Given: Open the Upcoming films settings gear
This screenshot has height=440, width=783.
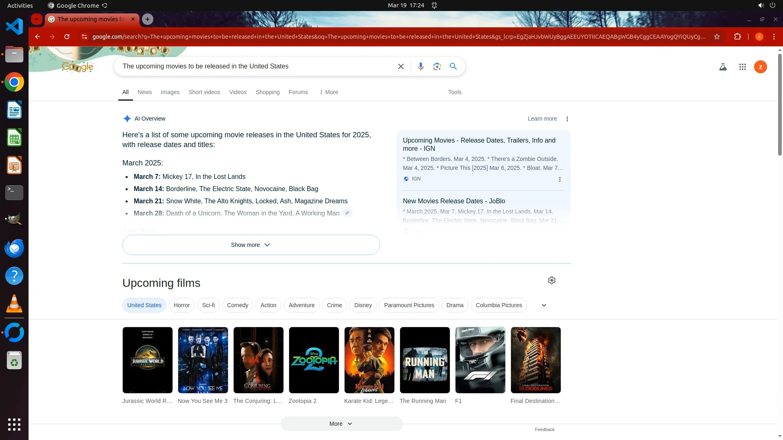Looking at the screenshot, I should click(551, 280).
